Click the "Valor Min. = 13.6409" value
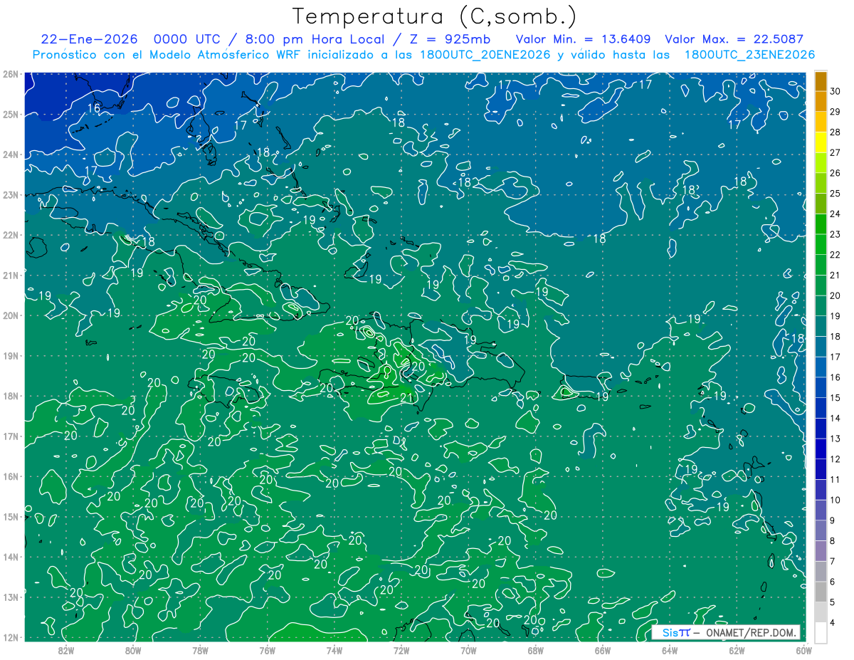854x660 pixels. pyautogui.click(x=584, y=40)
